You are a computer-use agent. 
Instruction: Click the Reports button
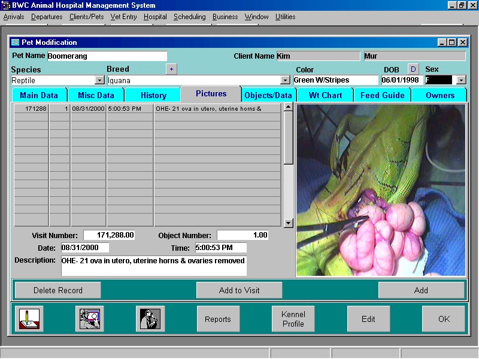tap(218, 318)
